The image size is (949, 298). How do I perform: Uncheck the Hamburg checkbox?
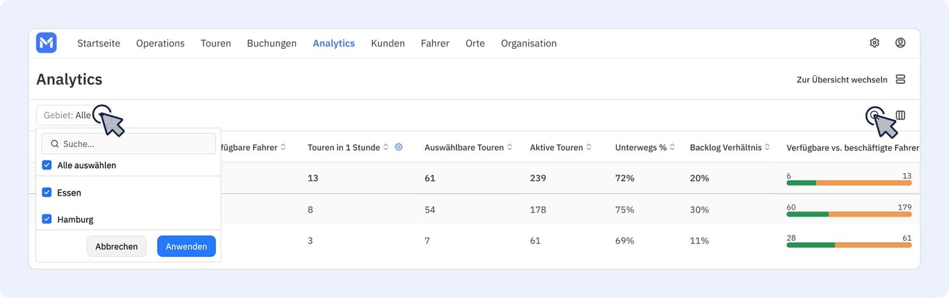click(x=47, y=219)
